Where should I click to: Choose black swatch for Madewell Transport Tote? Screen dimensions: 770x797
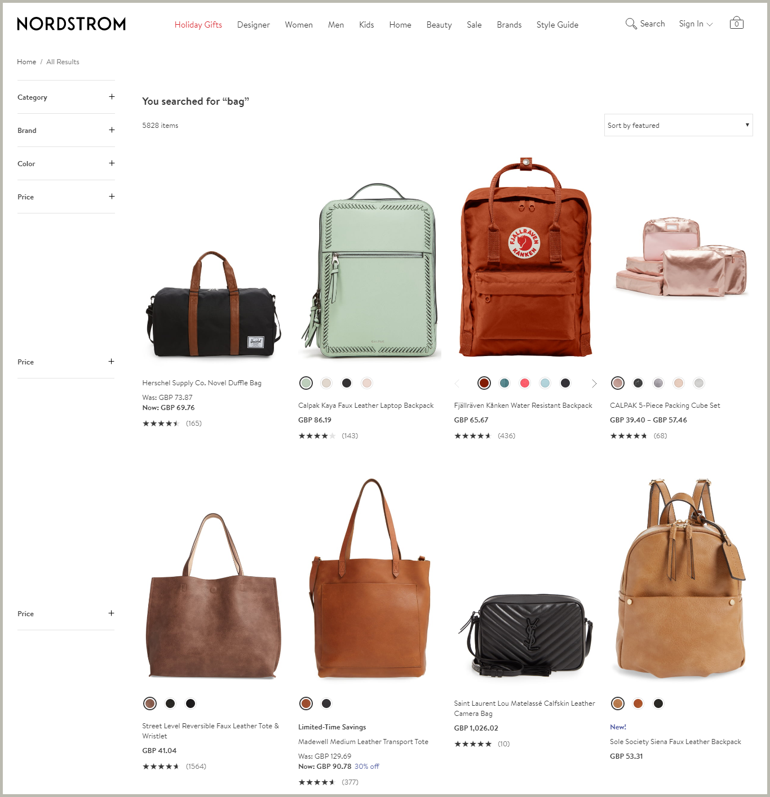coord(326,704)
